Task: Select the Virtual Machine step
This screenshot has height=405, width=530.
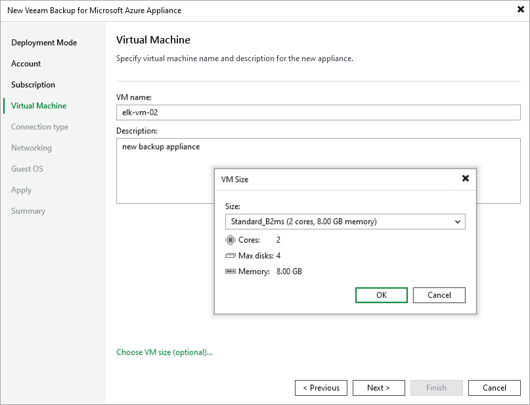Action: pos(39,106)
